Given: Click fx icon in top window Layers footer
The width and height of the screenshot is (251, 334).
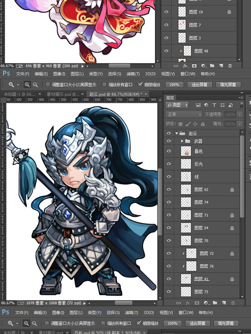Looking at the screenshot, I should (185, 65).
